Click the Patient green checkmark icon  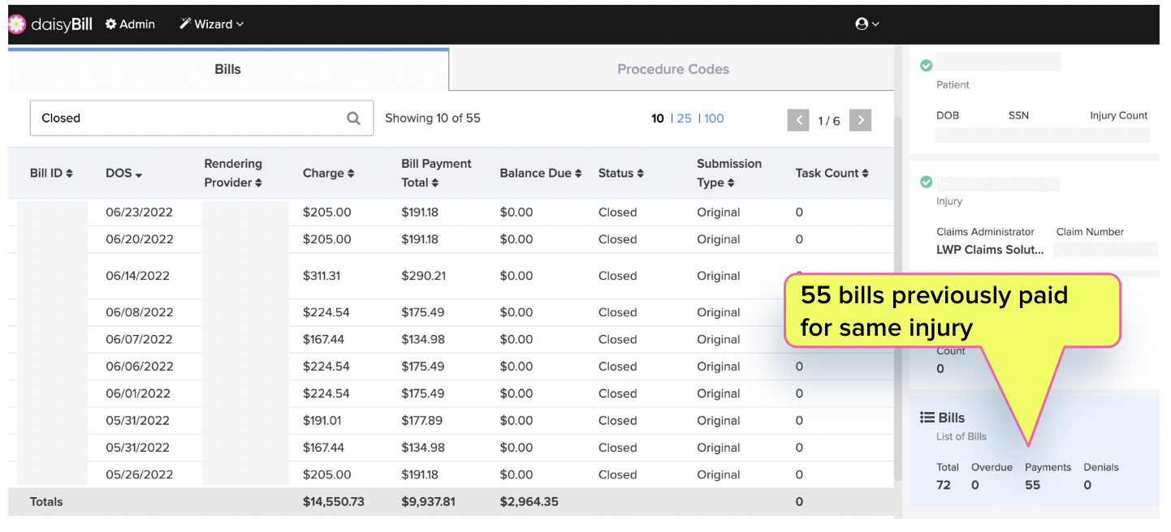coord(926,66)
